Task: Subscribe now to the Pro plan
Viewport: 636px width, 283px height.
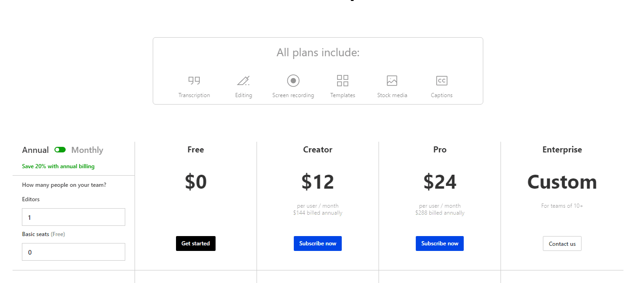Action: (x=440, y=244)
